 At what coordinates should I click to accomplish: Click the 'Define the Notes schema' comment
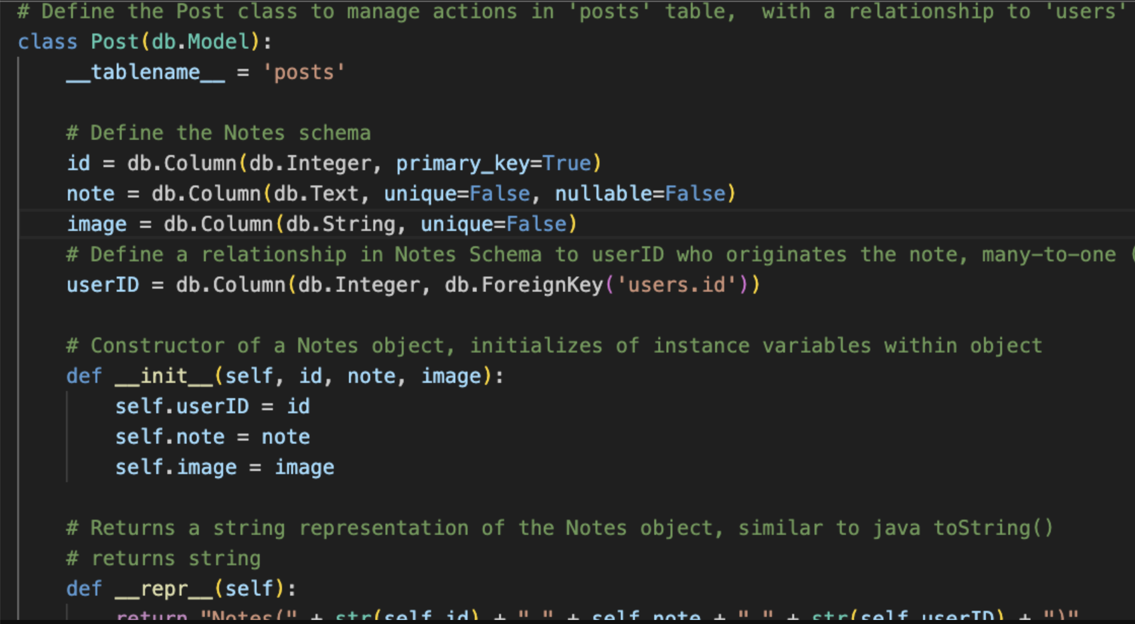[219, 133]
